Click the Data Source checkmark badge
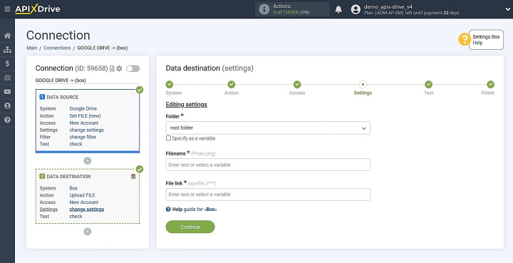This screenshot has width=513, height=263. 140,90
